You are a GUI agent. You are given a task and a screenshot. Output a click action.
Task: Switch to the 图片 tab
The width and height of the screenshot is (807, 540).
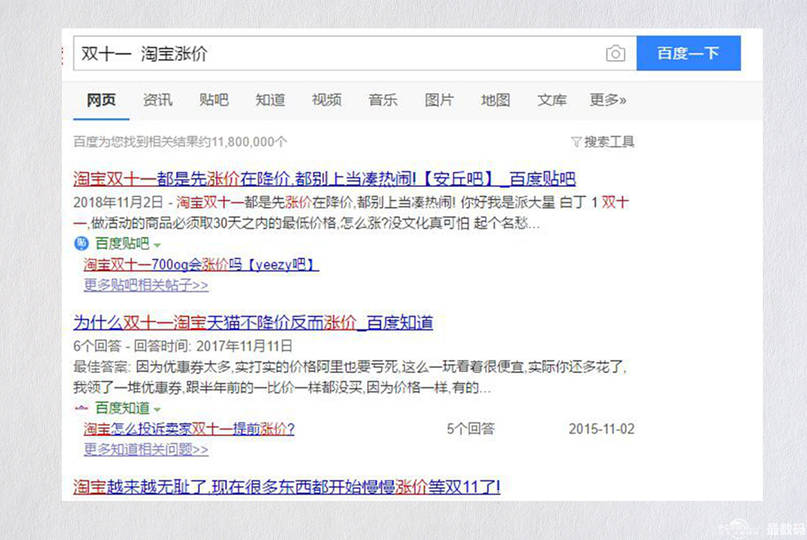pyautogui.click(x=439, y=100)
